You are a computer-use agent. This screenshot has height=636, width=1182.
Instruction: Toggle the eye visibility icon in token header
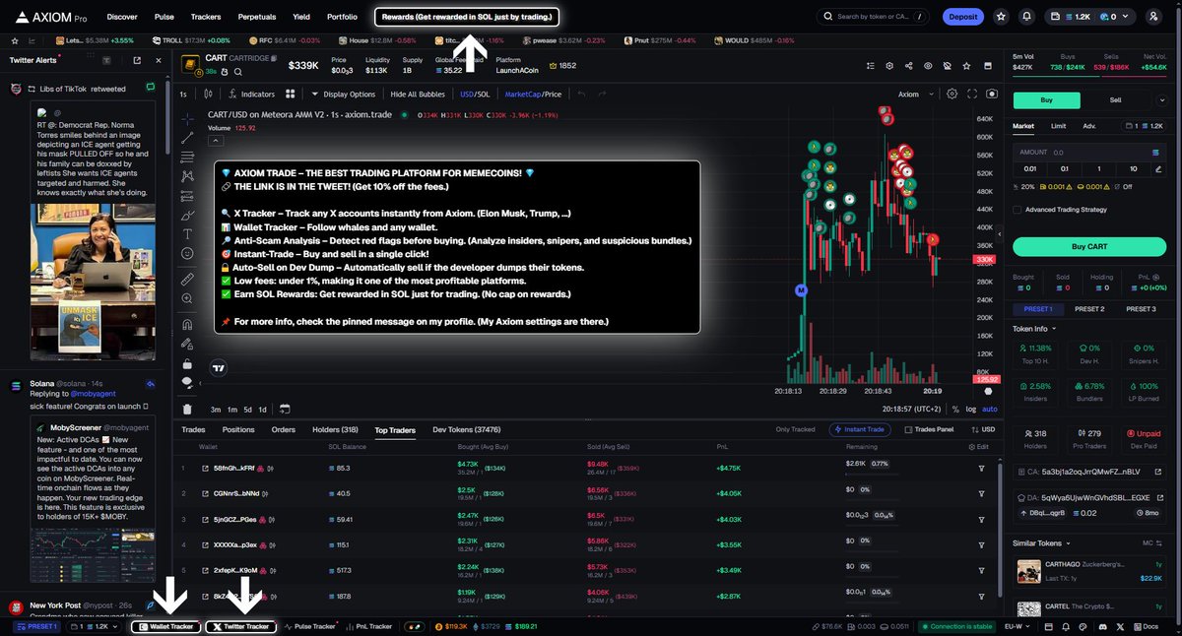click(x=927, y=66)
